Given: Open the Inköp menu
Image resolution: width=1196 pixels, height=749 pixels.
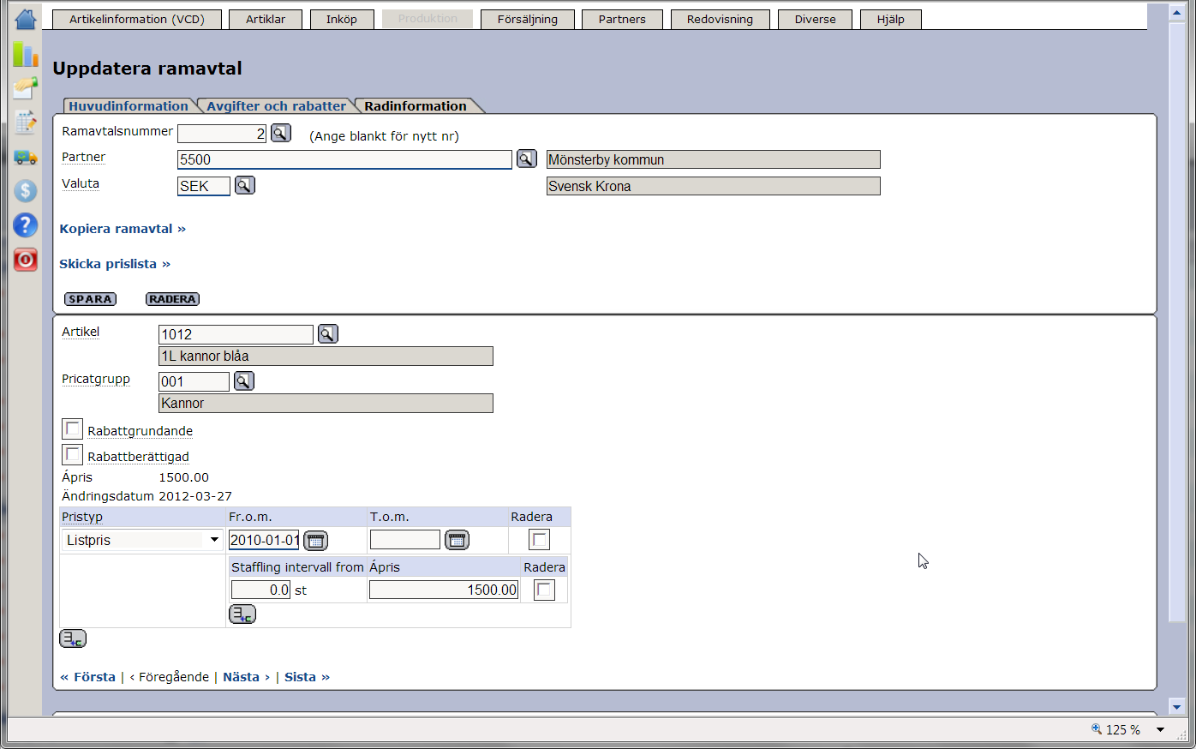Looking at the screenshot, I should [x=342, y=19].
